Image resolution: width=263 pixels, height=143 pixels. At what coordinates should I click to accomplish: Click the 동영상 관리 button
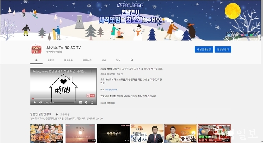click(223, 49)
